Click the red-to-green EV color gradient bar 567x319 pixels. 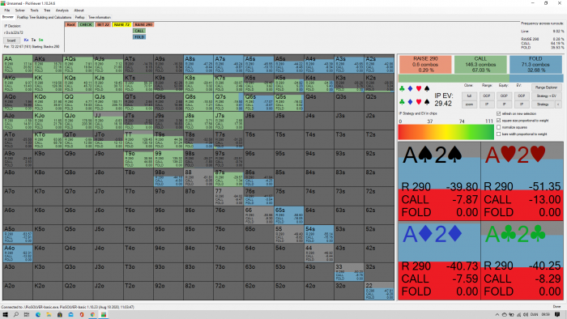(x=446, y=132)
